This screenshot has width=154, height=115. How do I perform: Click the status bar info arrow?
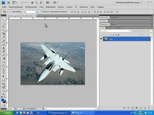43,109
